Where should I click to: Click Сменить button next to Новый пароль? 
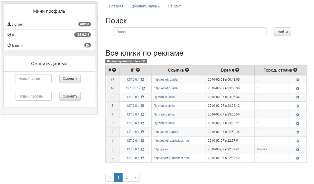pos(70,96)
